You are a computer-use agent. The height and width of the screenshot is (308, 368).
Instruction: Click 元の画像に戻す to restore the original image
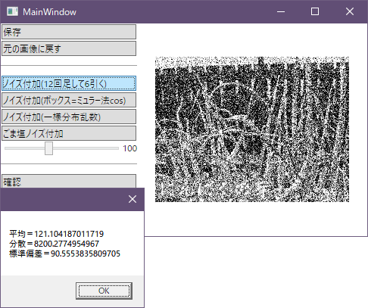[69, 48]
